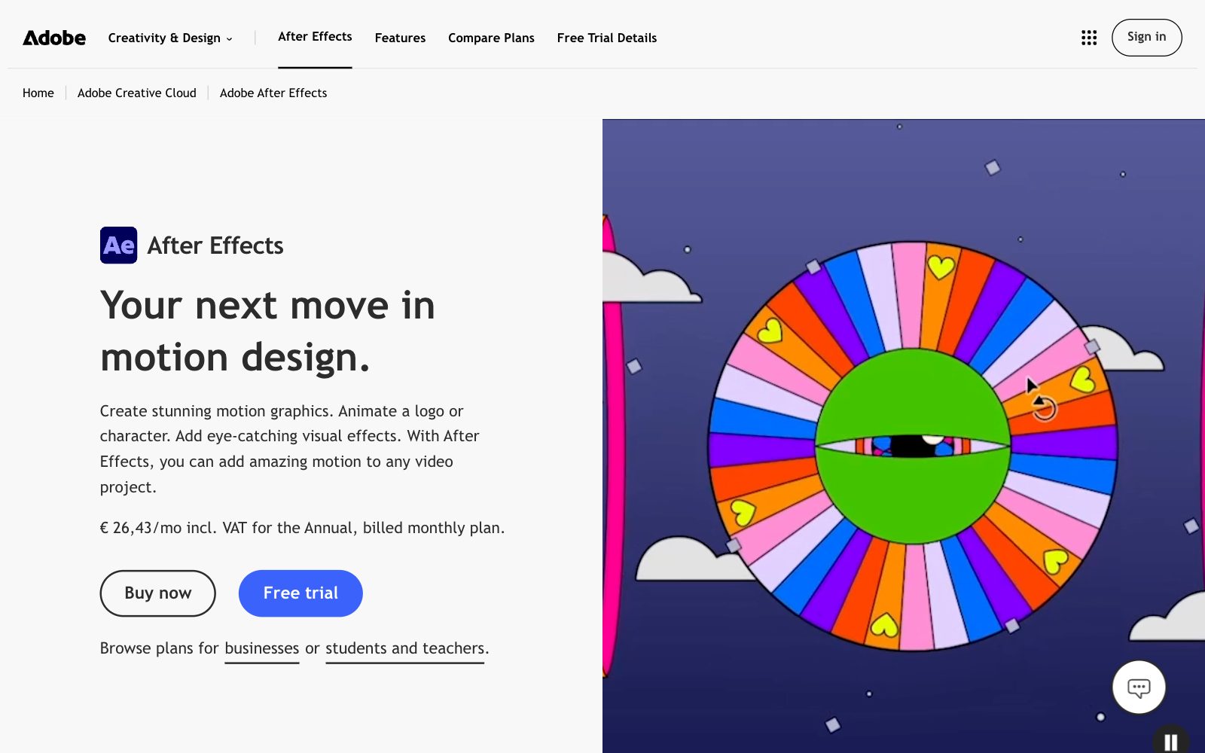This screenshot has width=1205, height=753.
Task: Pause the hero animation
Action: coord(1171,742)
